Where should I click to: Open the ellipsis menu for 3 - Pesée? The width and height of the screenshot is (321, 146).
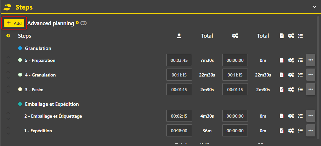pos(310,89)
